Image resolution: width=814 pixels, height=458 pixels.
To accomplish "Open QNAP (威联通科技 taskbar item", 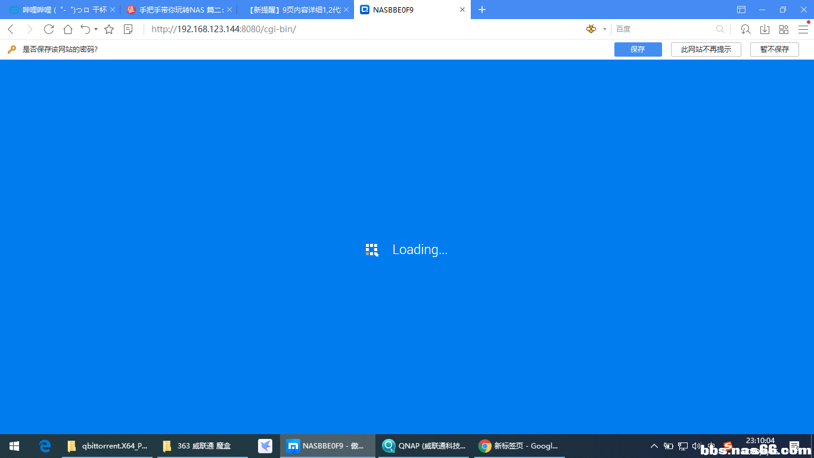I will point(424,446).
